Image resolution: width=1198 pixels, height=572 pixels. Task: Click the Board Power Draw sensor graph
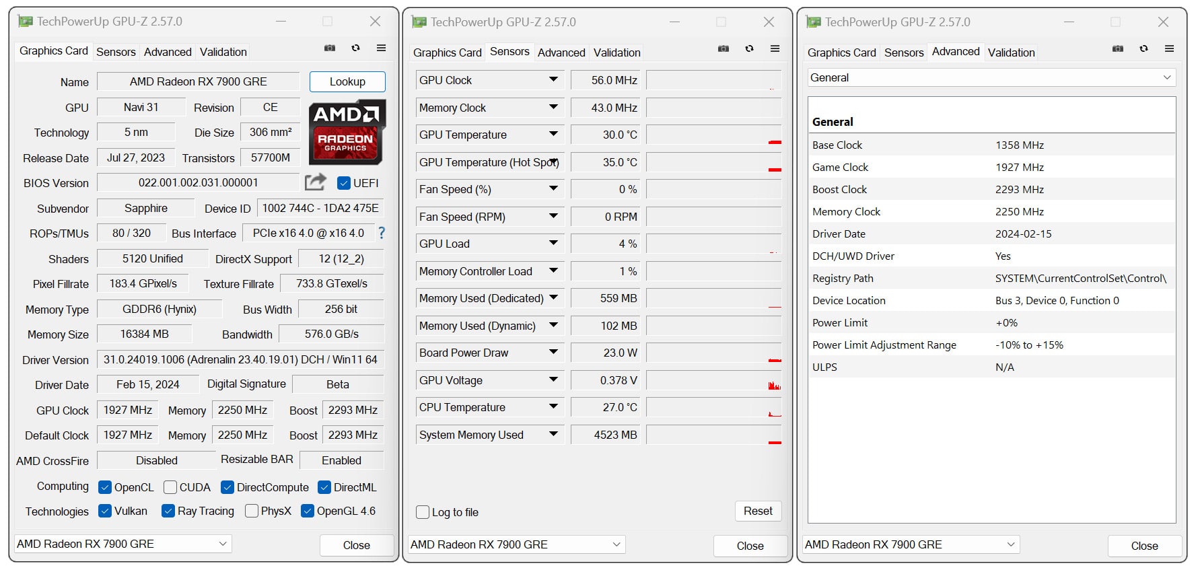pos(714,353)
